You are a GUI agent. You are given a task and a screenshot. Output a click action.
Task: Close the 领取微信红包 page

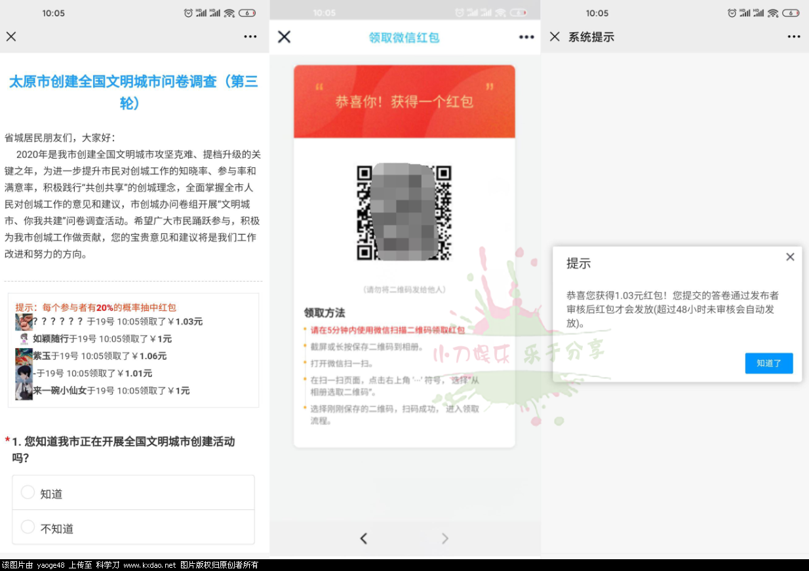[284, 37]
